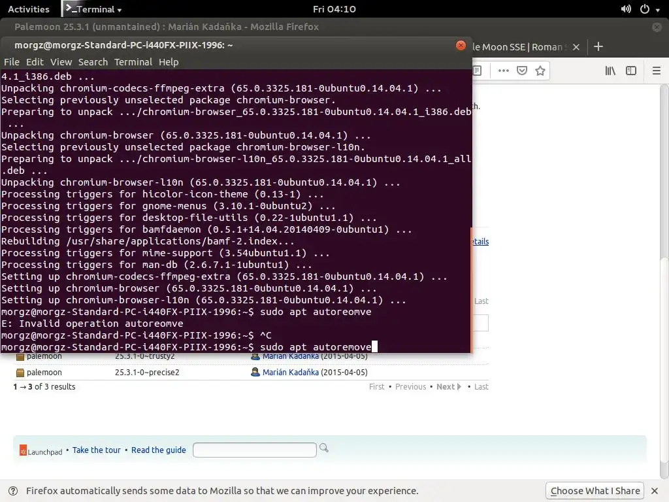Viewport: 669px width, 502px height.
Task: Open the Terminal menu in menubar
Action: tap(133, 62)
